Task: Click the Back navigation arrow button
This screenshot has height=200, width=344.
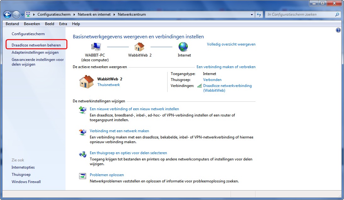Action: point(7,15)
